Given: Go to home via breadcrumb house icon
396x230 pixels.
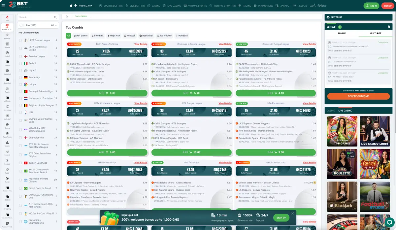Looking at the screenshot, I should point(67,16).
